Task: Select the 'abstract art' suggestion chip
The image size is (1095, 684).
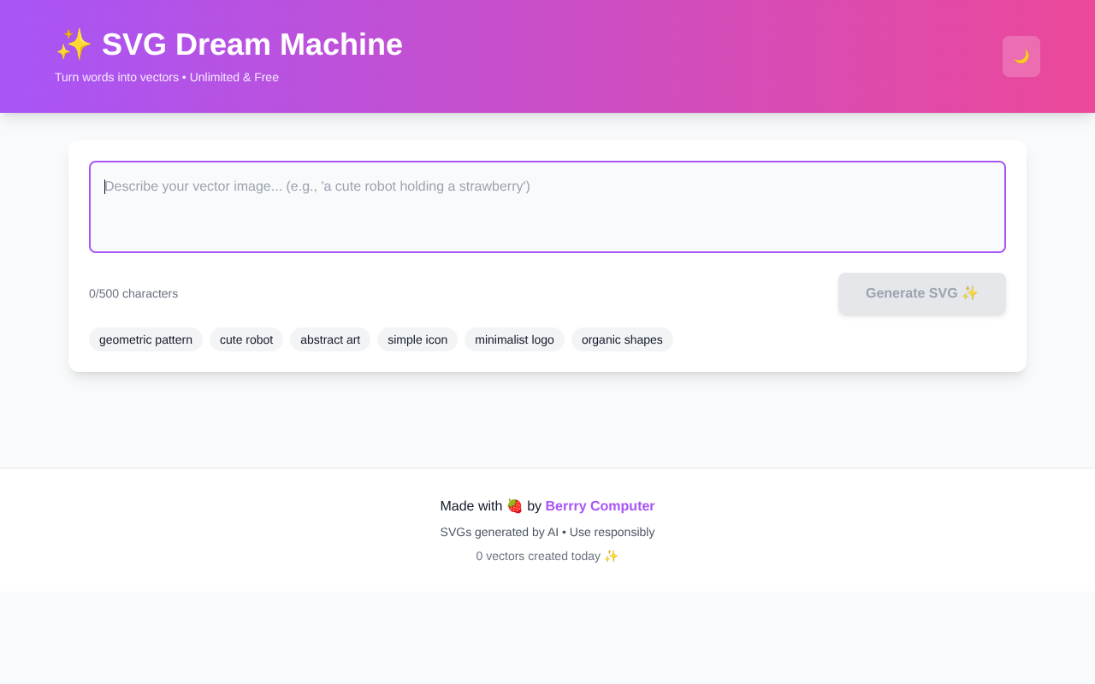Action: [x=329, y=339]
